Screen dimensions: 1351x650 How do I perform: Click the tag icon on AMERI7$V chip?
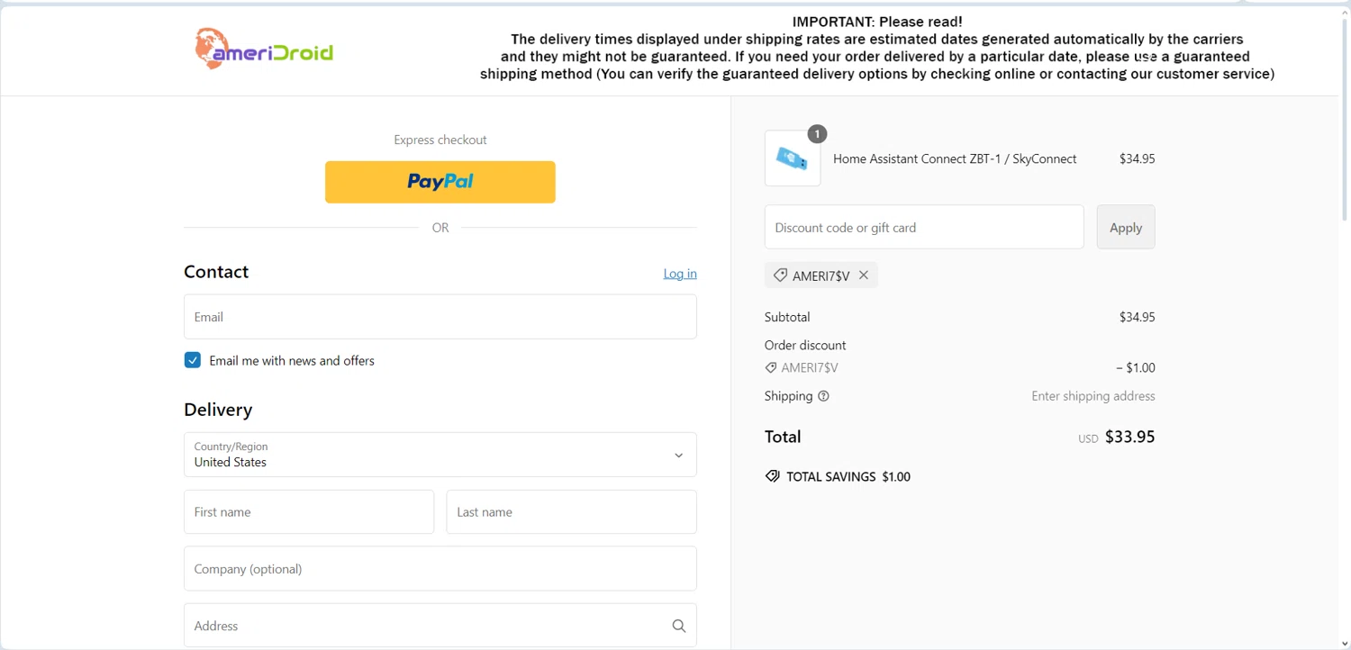[780, 275]
